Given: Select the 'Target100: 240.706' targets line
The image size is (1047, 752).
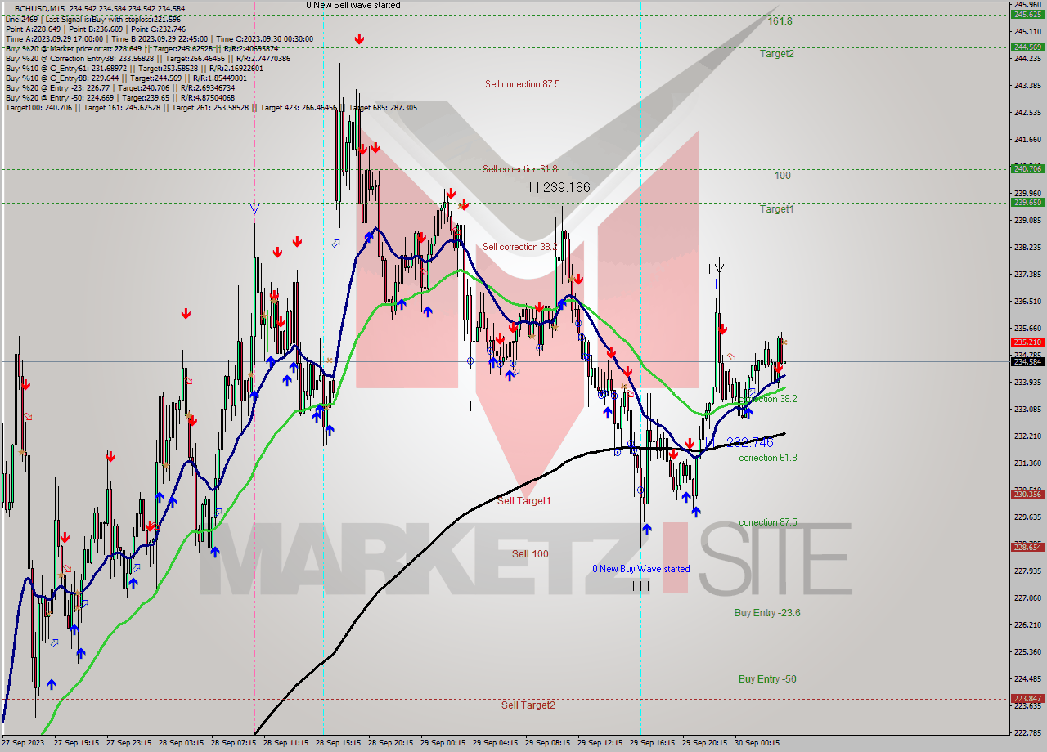Looking at the screenshot, I should point(211,108).
